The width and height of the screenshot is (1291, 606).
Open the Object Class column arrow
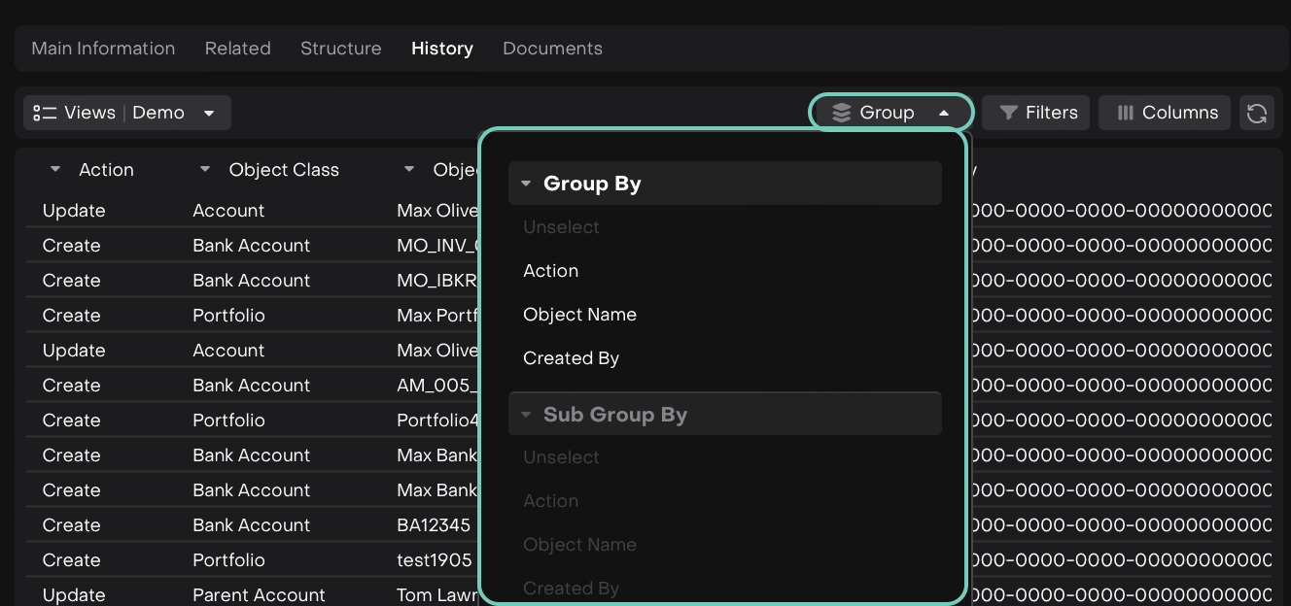(205, 170)
